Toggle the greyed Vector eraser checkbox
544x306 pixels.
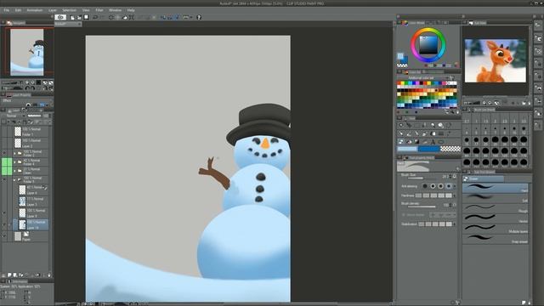coord(404,215)
